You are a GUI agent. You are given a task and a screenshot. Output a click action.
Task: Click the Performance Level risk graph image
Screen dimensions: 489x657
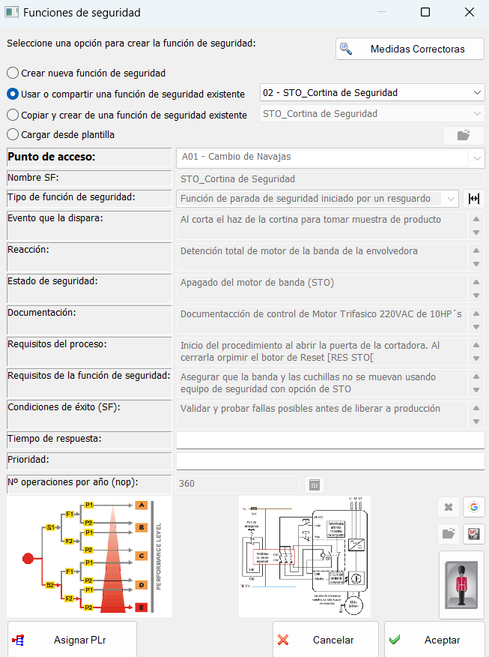point(90,556)
